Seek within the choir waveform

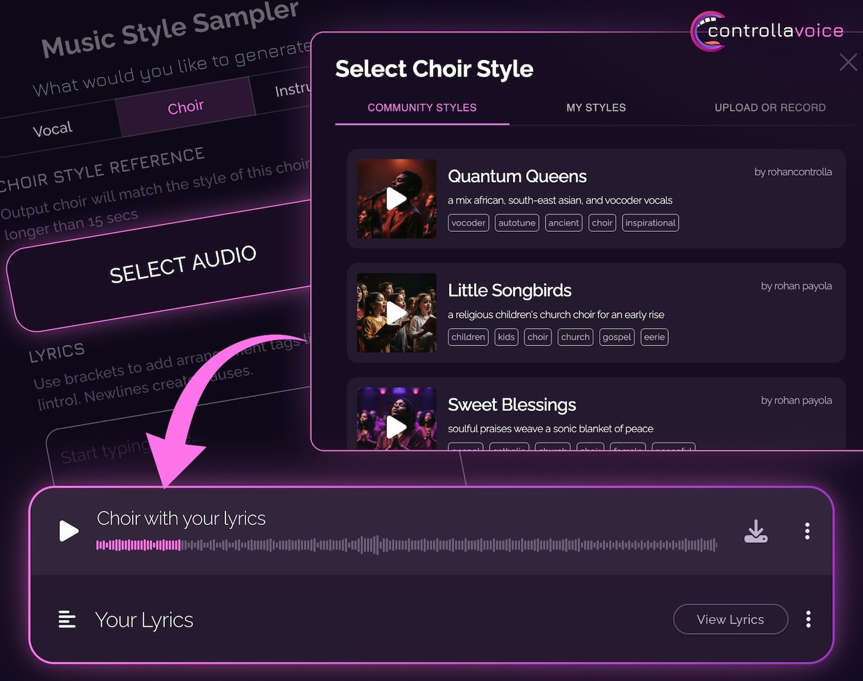pyautogui.click(x=407, y=545)
